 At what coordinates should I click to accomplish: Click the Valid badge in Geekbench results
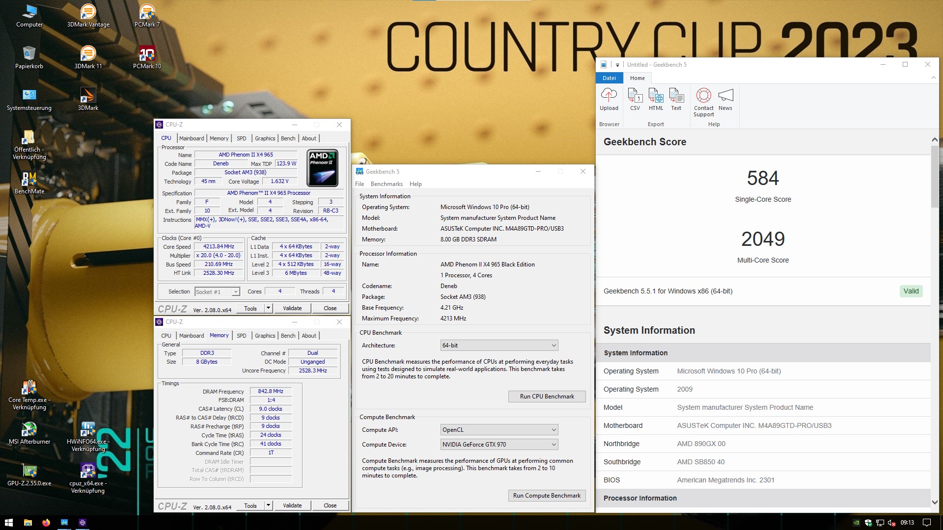coord(911,291)
